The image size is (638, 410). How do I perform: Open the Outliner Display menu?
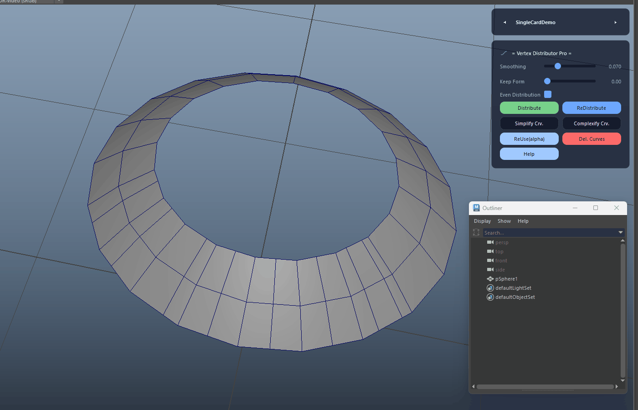click(x=482, y=221)
